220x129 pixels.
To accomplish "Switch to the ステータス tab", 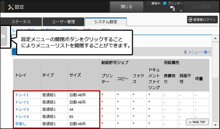I will [21, 22].
